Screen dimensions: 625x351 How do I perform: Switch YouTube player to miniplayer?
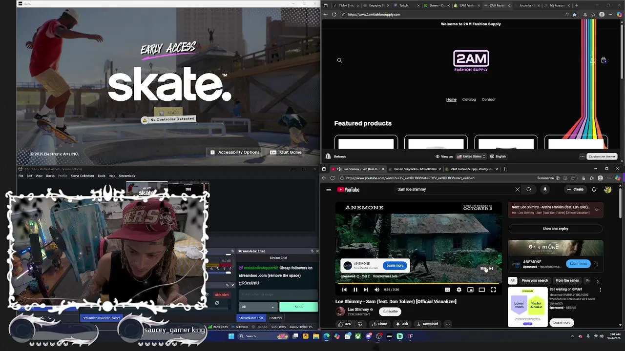pos(470,290)
